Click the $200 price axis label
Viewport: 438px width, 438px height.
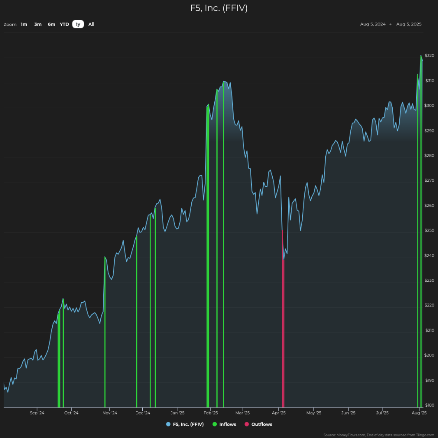click(430, 355)
